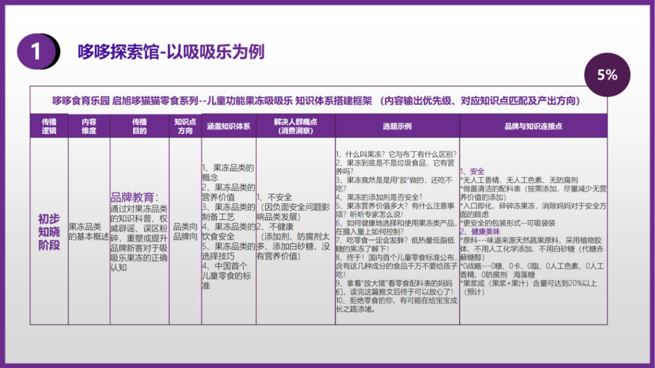Click the "知识点方向" column header

click(x=185, y=126)
